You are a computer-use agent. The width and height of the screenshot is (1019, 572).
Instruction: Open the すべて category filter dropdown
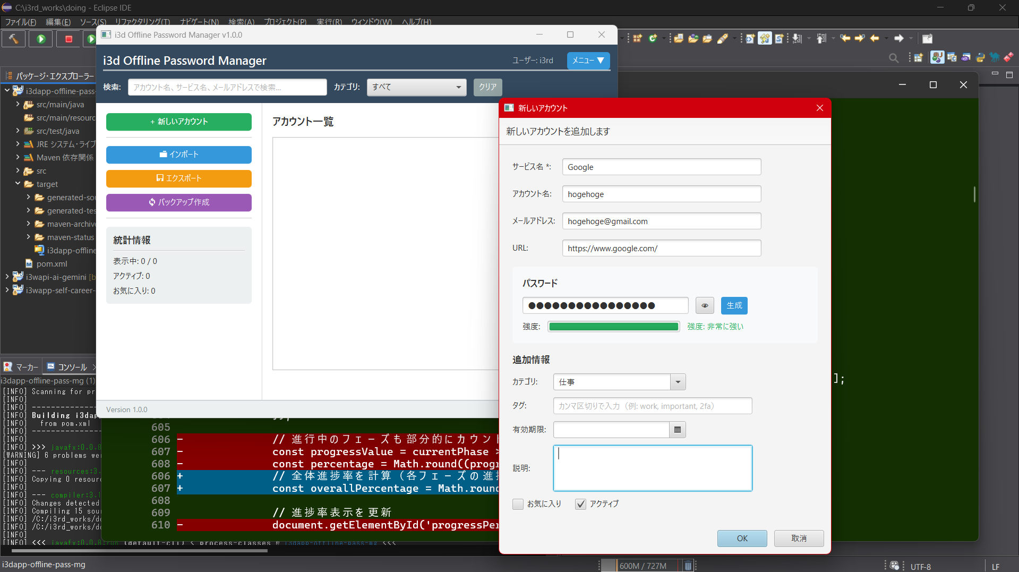tap(416, 87)
